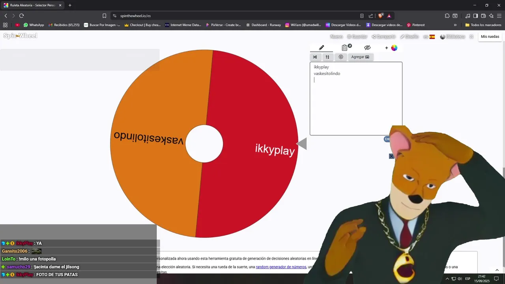
Task: Switch to the pencil entries tab
Action: point(322,48)
